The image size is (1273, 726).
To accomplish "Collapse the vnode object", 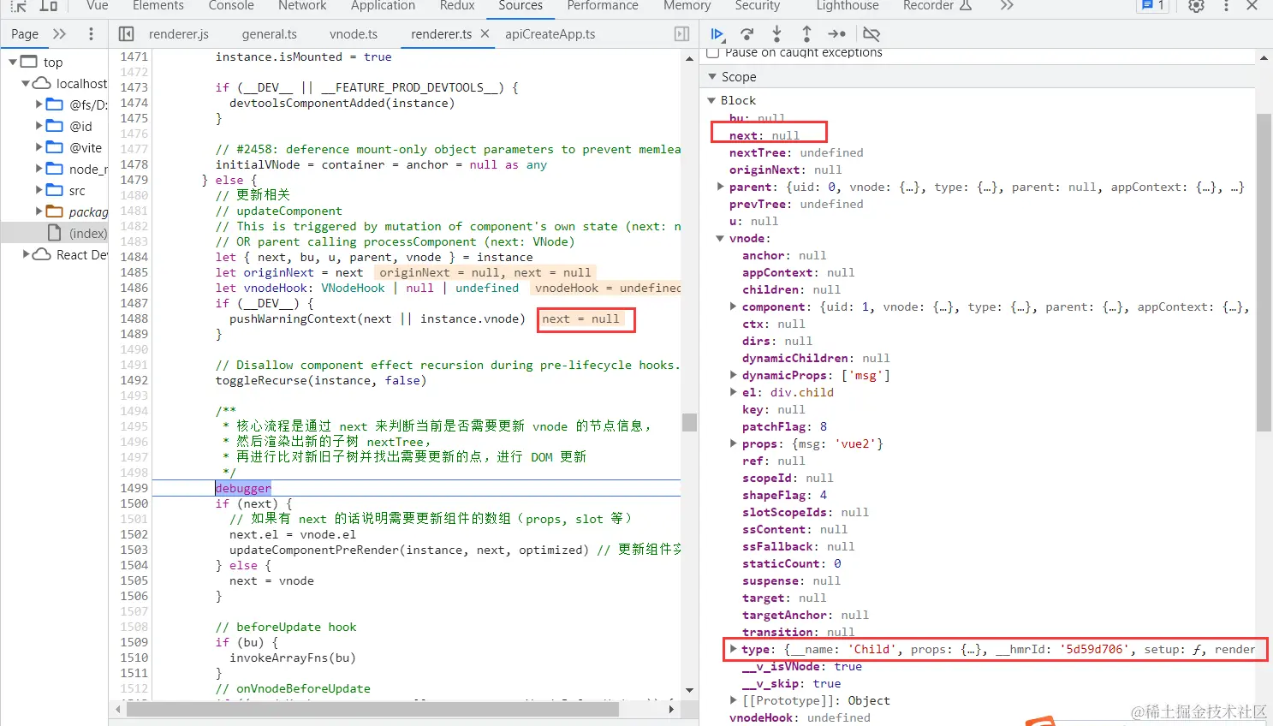I will point(720,238).
